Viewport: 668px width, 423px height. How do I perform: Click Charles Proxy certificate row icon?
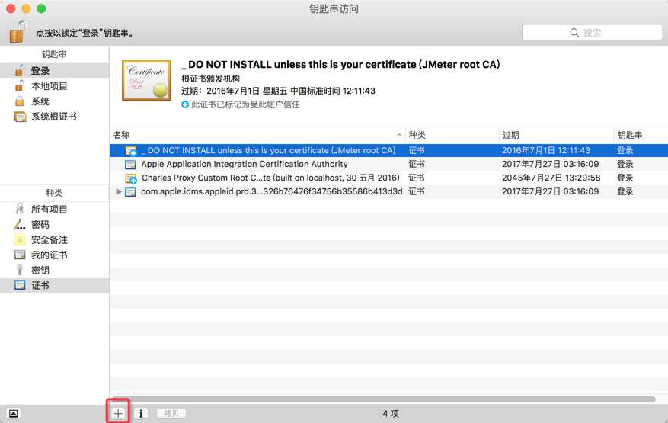coord(130,178)
